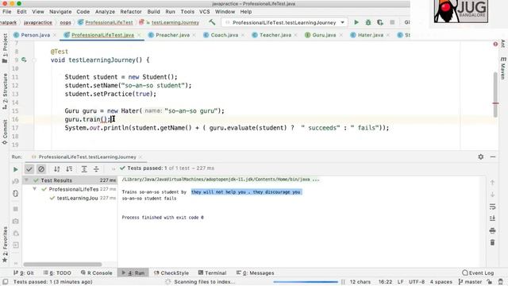Screen dimensions: 508x286
Task: Click the master git branch widget
Action: coord(470,282)
